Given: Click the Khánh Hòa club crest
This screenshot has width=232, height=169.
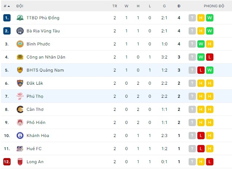Looking at the screenshot, I should click(20, 136).
